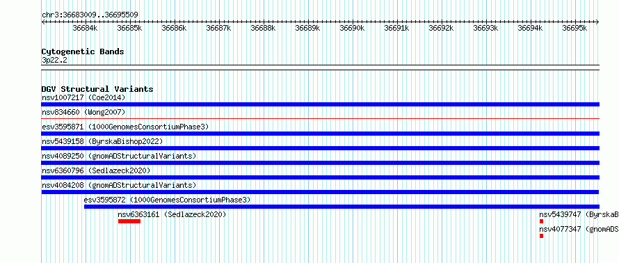
Task: Click the nsv1007217 (Coe2014) variant label
Action: point(83,97)
